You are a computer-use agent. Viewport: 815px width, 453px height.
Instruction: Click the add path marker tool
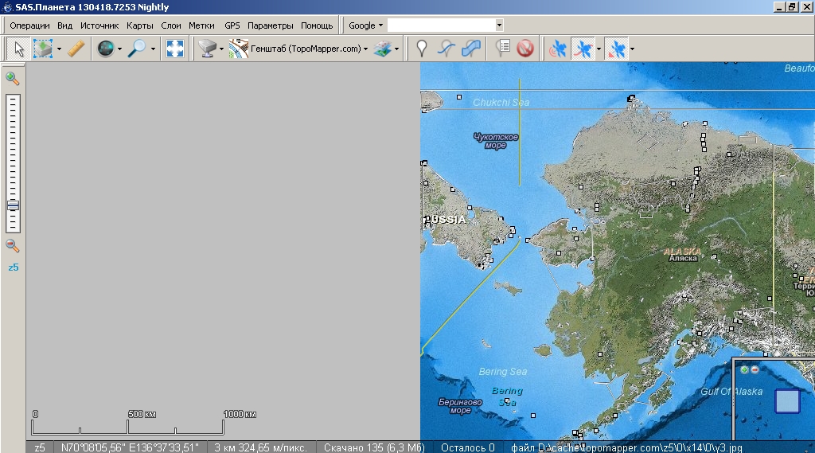pos(447,49)
